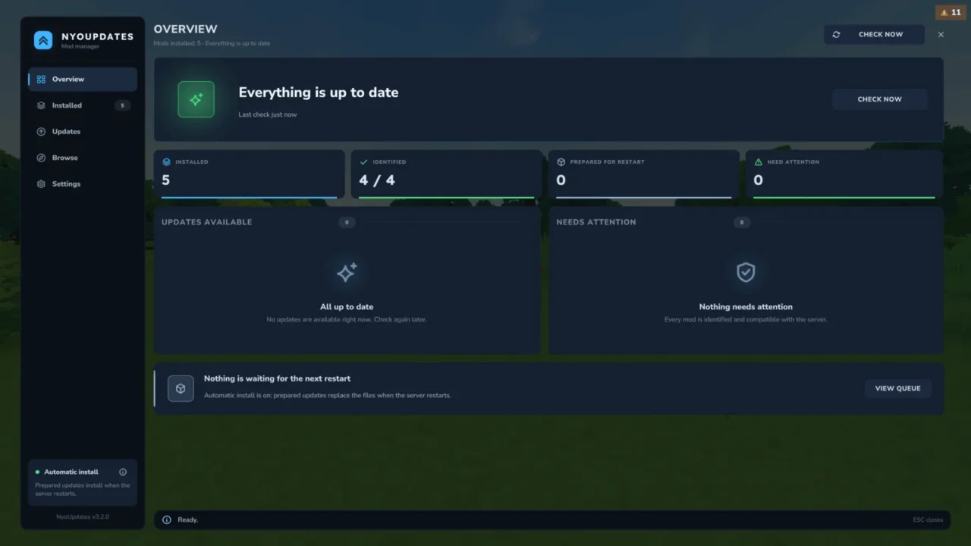This screenshot has width=971, height=546.
Task: Click the info icon beside Automatic install
Action: coord(123,472)
